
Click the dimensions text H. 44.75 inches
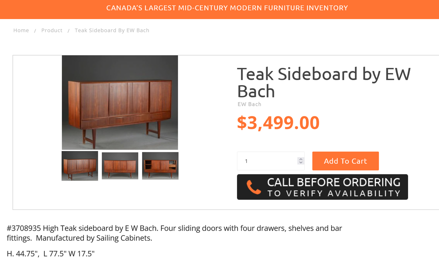(x=51, y=253)
